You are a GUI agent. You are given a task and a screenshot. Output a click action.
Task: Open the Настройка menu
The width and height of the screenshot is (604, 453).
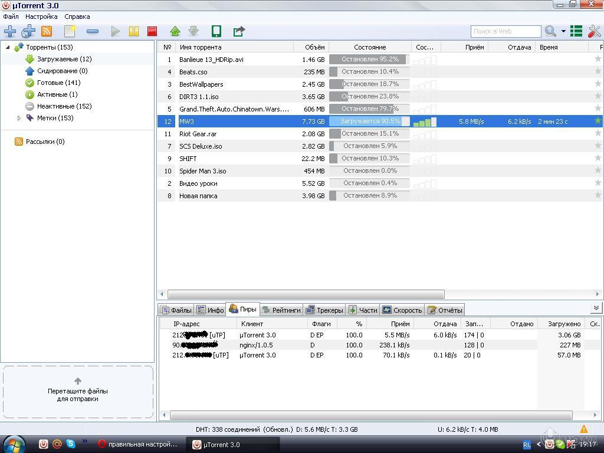[x=41, y=17]
